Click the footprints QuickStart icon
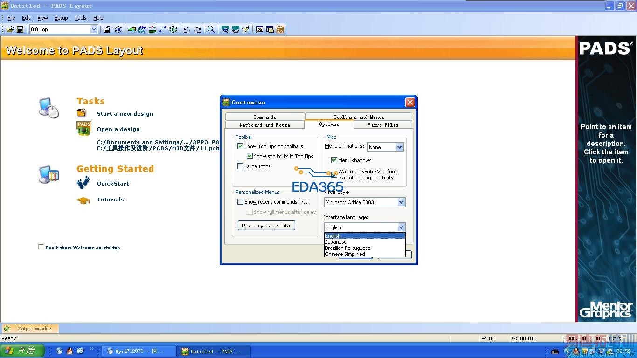637x358 pixels. (83, 183)
